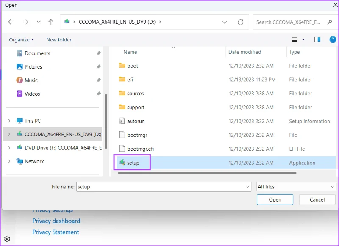Click the horizontal scrollbar of file list
The height and width of the screenshot is (246, 339).
tap(207, 173)
